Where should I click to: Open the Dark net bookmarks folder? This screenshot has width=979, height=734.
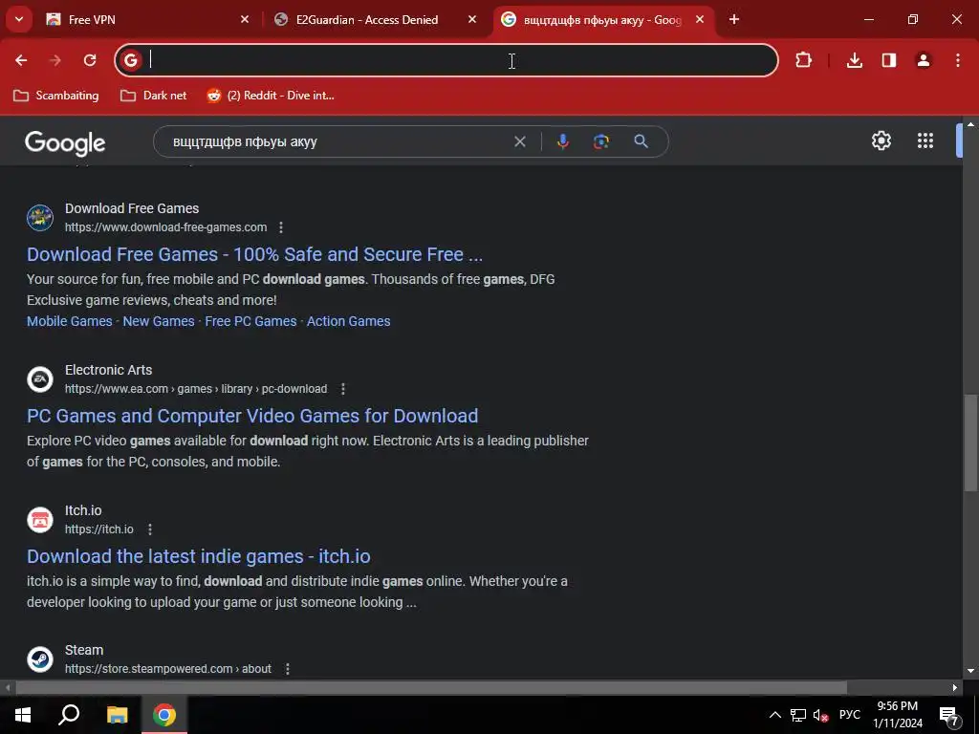pos(154,96)
